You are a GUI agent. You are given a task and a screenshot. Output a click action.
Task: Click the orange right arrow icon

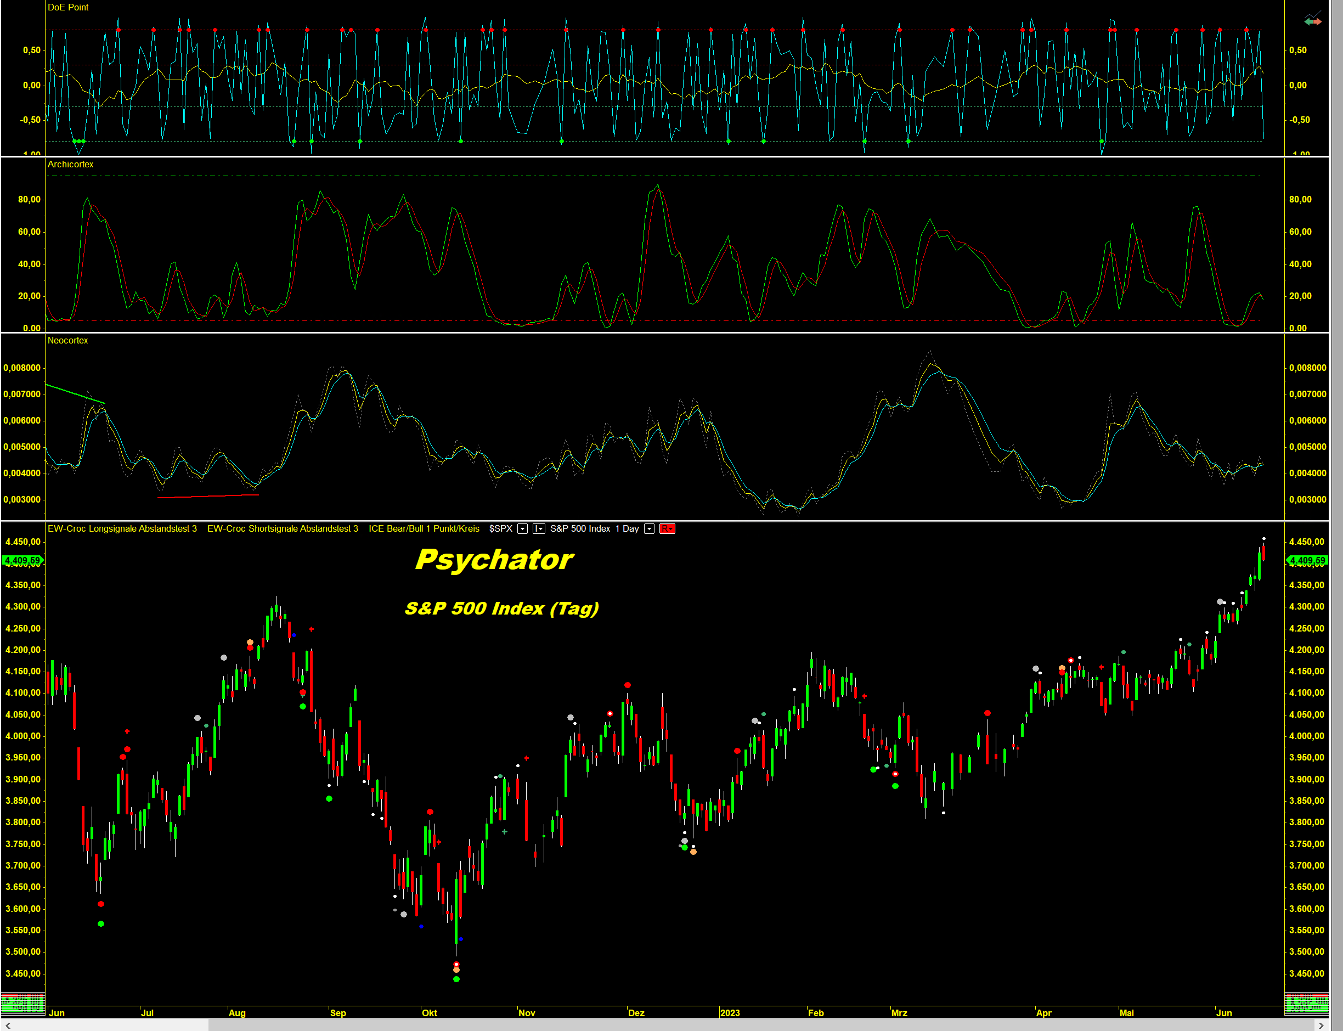click(x=1317, y=21)
